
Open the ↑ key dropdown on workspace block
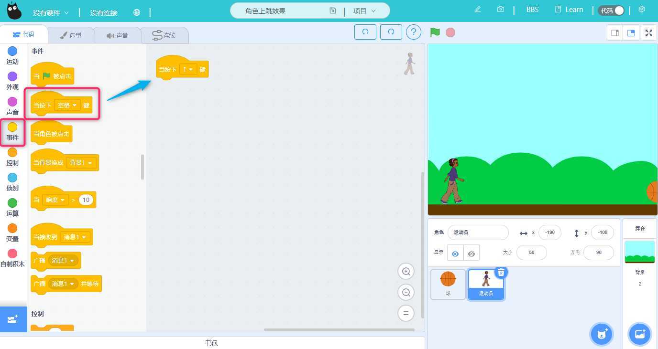point(187,69)
